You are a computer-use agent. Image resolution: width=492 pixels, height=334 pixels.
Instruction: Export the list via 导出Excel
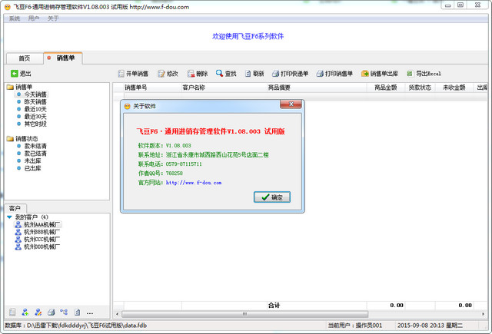click(424, 74)
